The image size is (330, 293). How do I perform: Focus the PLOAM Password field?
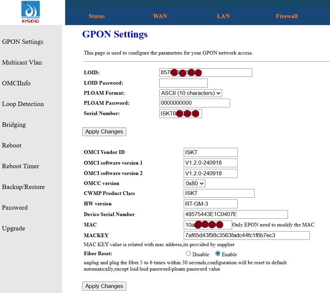click(x=195, y=103)
